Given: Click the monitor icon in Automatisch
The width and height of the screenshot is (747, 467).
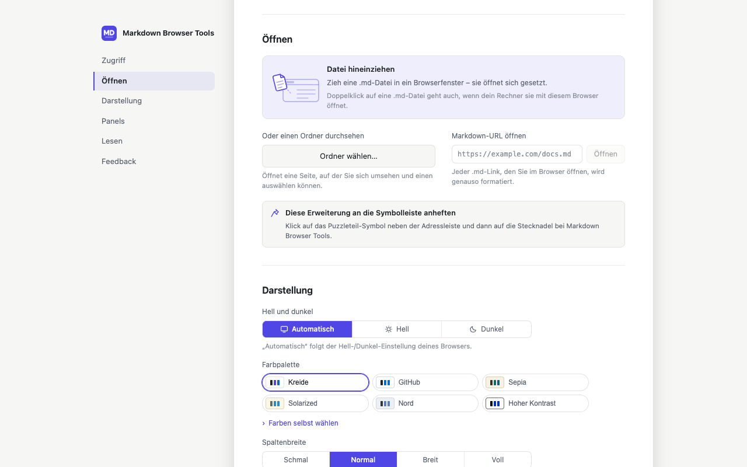Looking at the screenshot, I should (284, 329).
